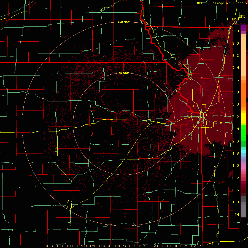Image resolution: width=248 pixels, height=248 pixels.
Task: Click the 0.2 value on color scale
Action: click(x=236, y=178)
